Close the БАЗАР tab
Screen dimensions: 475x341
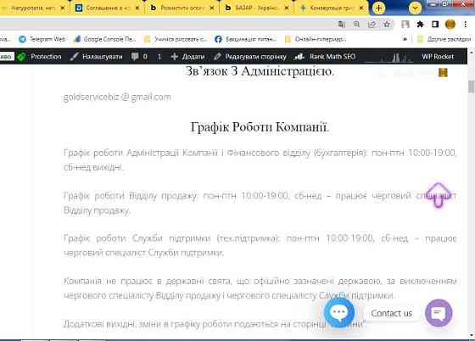click(287, 8)
